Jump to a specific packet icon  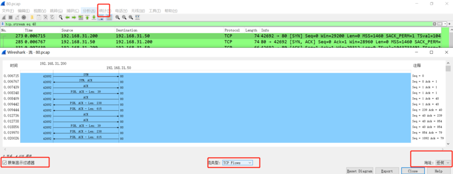tap(81, 17)
